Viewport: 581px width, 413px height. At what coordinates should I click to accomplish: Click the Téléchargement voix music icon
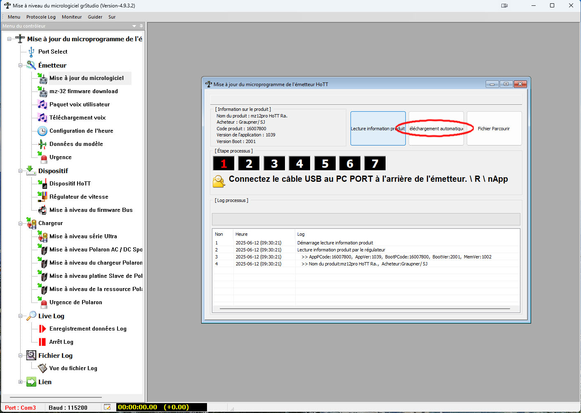pyautogui.click(x=42, y=118)
